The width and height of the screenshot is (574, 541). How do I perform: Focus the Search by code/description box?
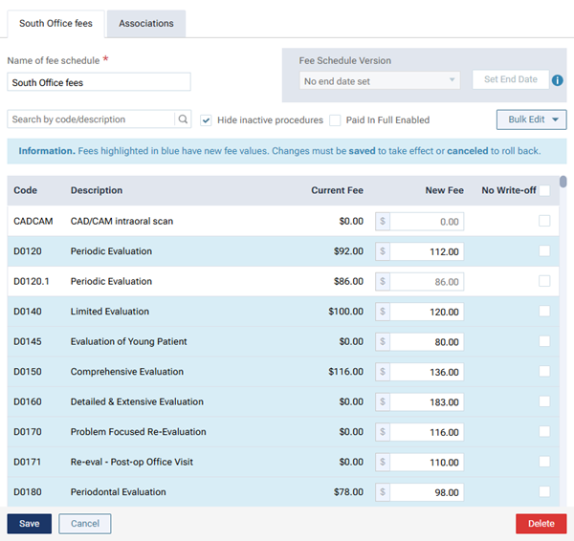(x=91, y=119)
